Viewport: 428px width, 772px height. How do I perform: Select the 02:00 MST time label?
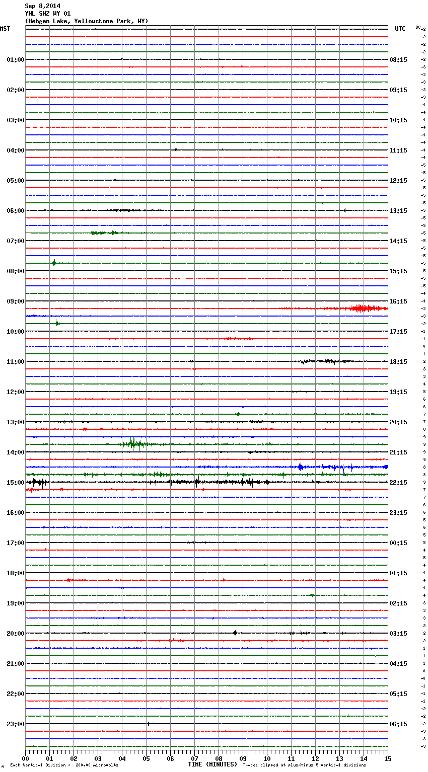pyautogui.click(x=15, y=90)
